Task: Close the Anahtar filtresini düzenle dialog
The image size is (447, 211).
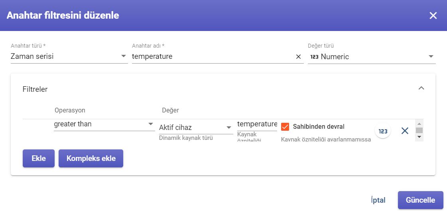Action: point(433,15)
